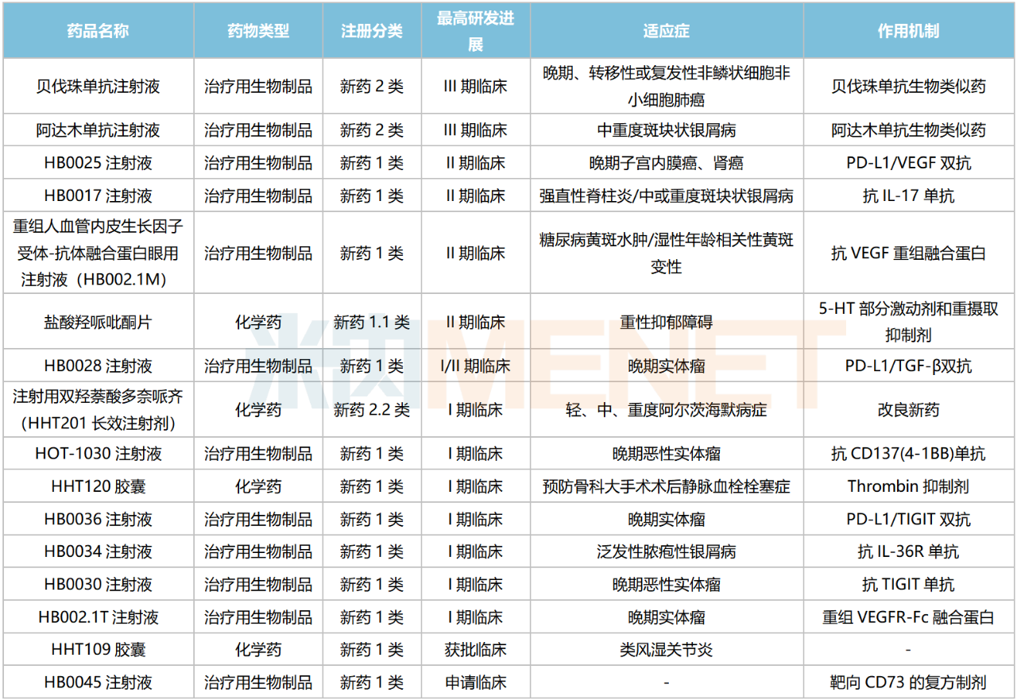Click the 晚期、转移性或复发性非鳞状细胞非小细胞肺癌 cell

(667, 86)
